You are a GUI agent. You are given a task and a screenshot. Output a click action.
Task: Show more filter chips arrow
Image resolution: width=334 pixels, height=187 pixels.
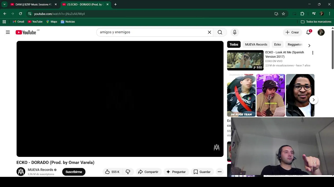tap(309, 45)
